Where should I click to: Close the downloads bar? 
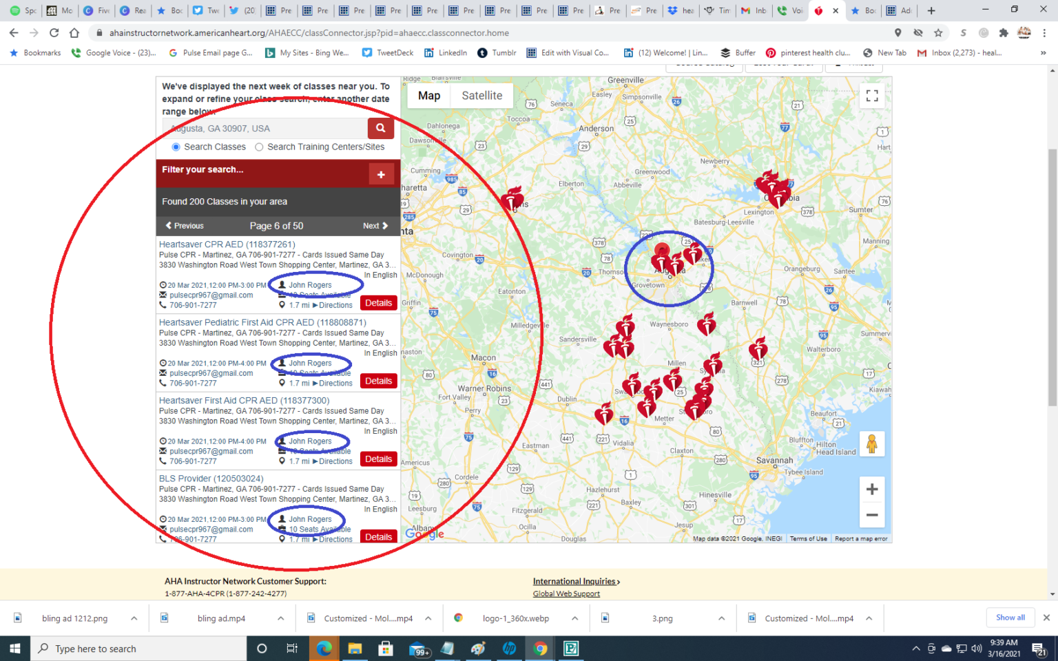coord(1046,618)
